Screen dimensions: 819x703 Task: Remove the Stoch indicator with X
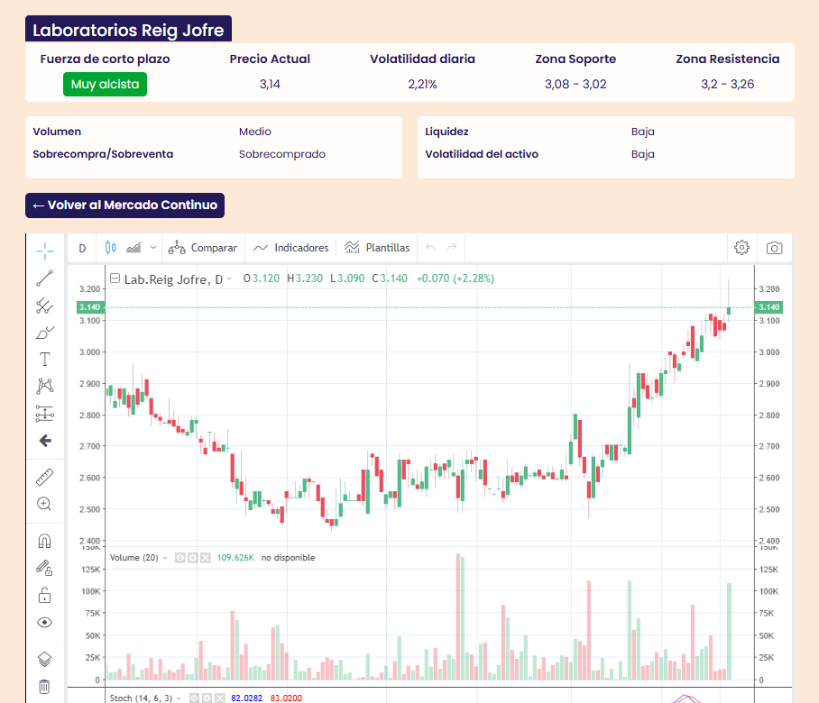pyautogui.click(x=220, y=698)
